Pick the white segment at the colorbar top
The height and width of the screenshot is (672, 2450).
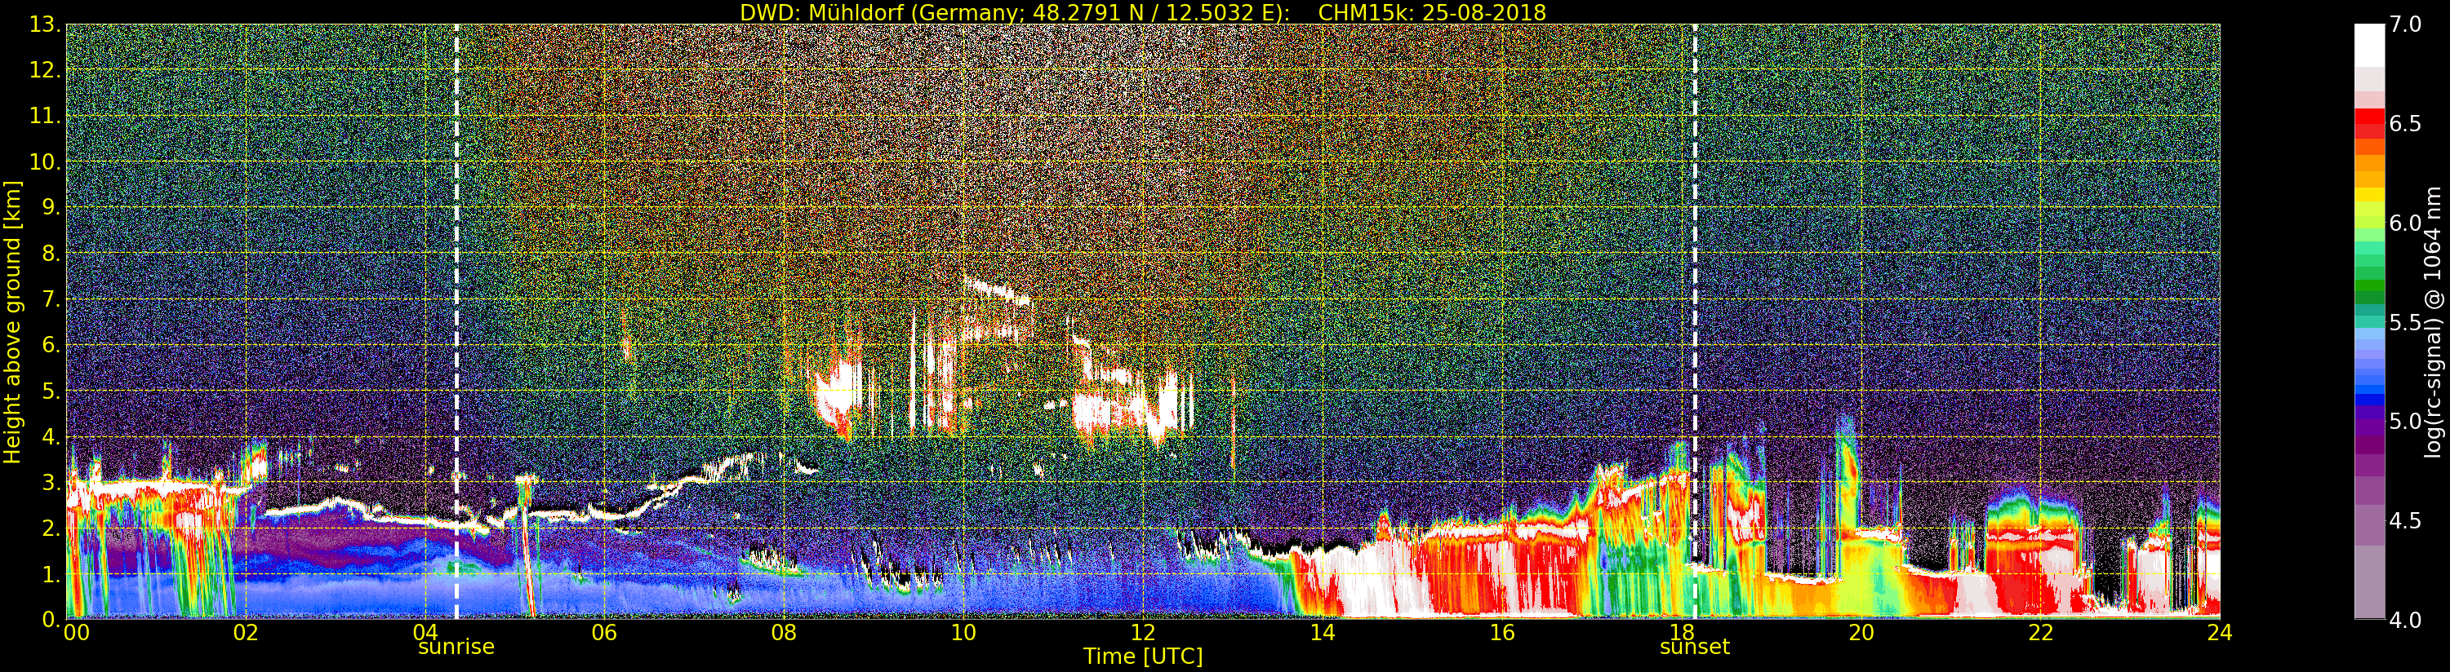(x=2369, y=45)
